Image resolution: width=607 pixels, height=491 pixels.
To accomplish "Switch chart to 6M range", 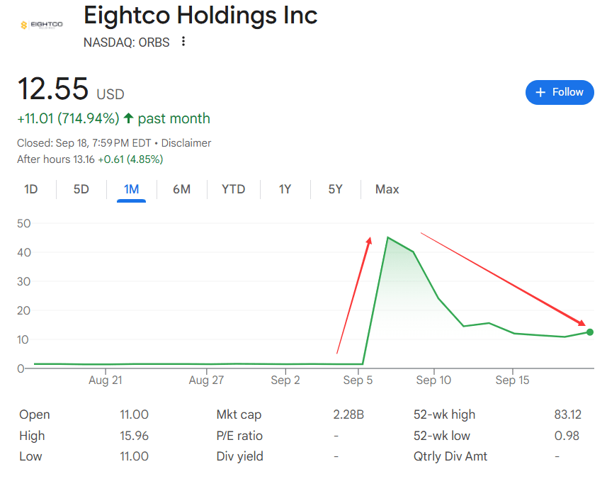I will [x=181, y=189].
